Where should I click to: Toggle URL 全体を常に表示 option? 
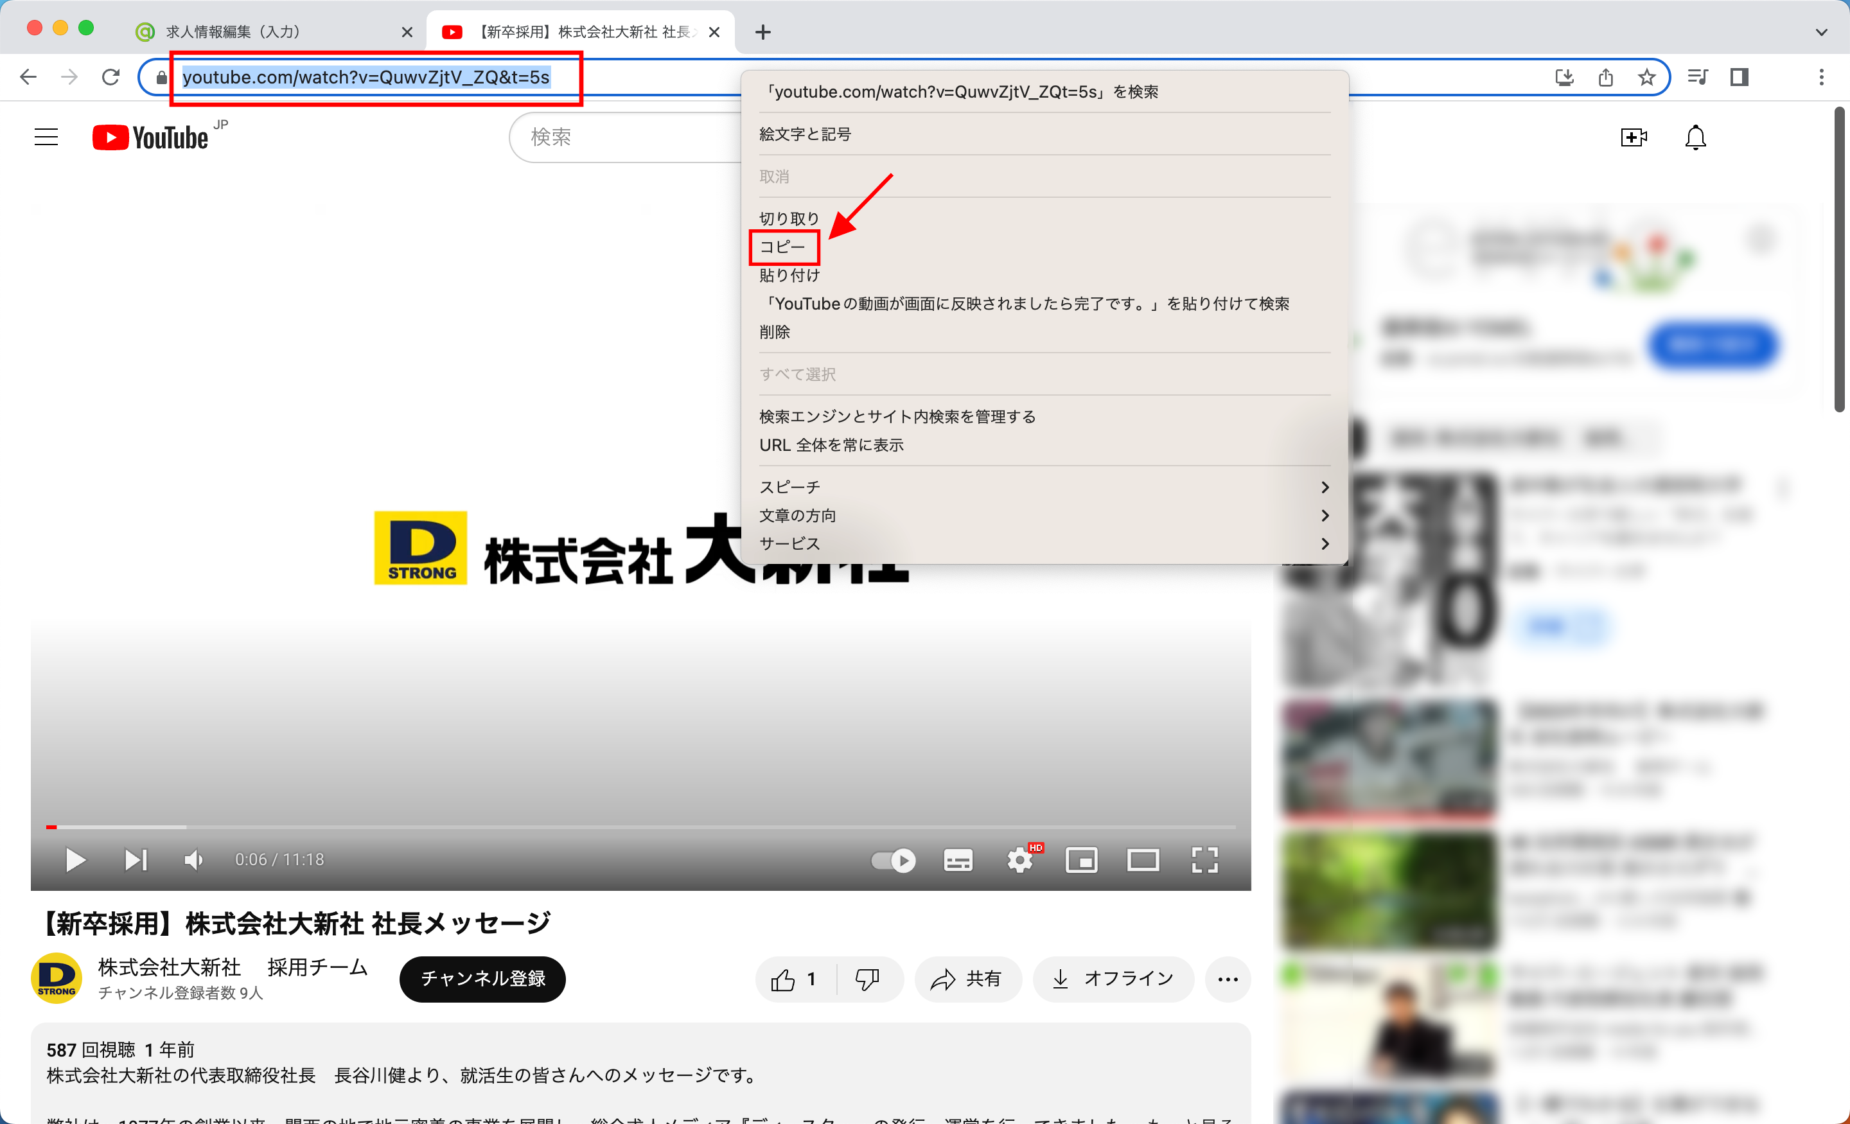(831, 445)
